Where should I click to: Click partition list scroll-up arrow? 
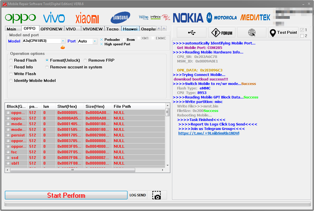point(168,105)
